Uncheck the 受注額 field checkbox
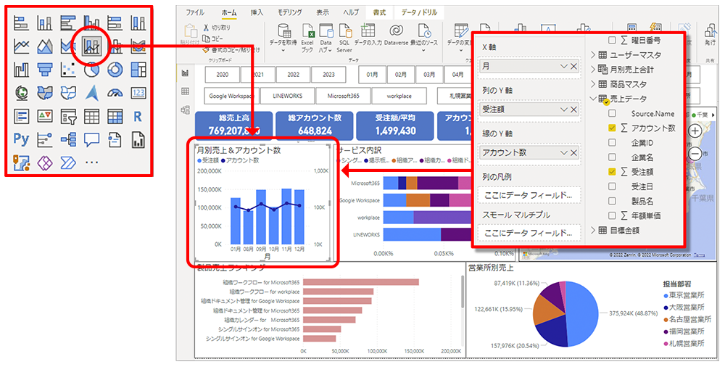The width and height of the screenshot is (725, 367). point(612,172)
